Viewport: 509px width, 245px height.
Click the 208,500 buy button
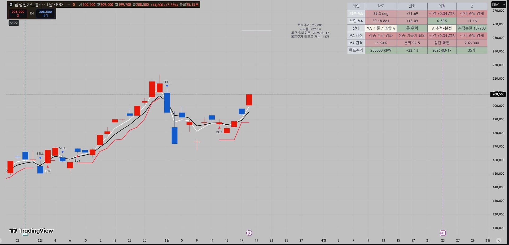[x=45, y=13]
